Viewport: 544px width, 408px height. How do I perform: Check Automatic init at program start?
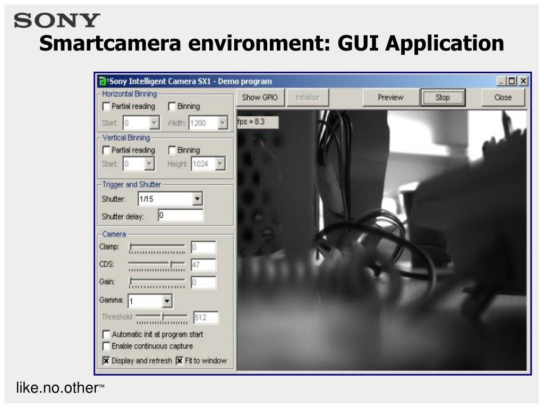tap(106, 335)
